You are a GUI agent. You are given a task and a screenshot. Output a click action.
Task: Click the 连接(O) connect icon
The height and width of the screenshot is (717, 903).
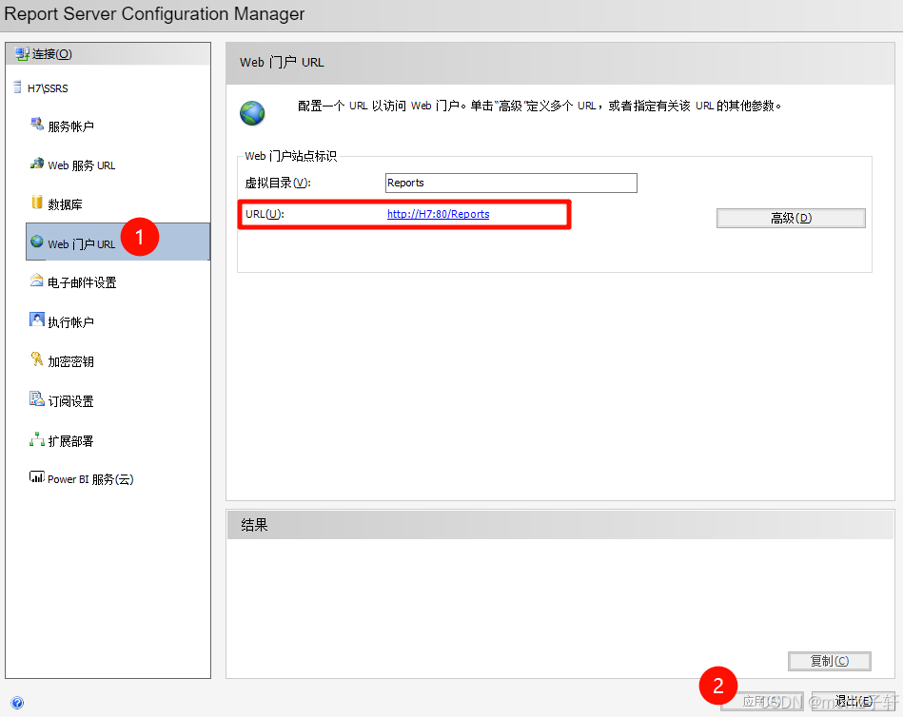[x=20, y=53]
